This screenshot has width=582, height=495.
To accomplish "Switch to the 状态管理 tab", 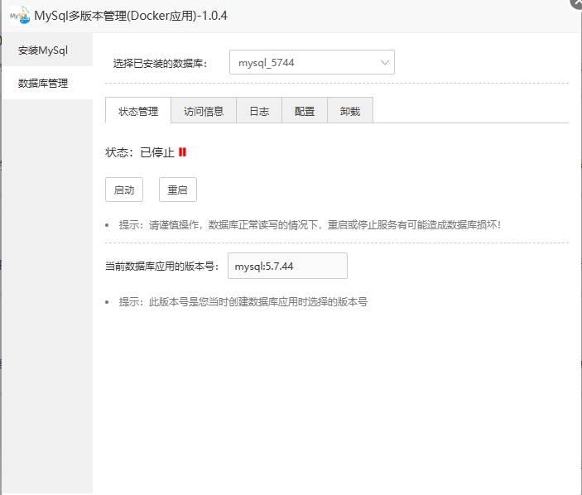I will point(138,110).
